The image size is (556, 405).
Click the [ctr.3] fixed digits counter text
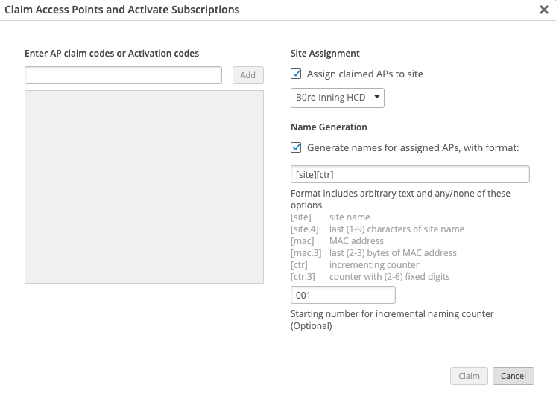tap(303, 277)
